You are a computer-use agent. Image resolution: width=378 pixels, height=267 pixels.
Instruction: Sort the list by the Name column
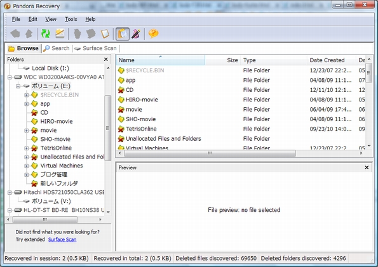(x=161, y=60)
